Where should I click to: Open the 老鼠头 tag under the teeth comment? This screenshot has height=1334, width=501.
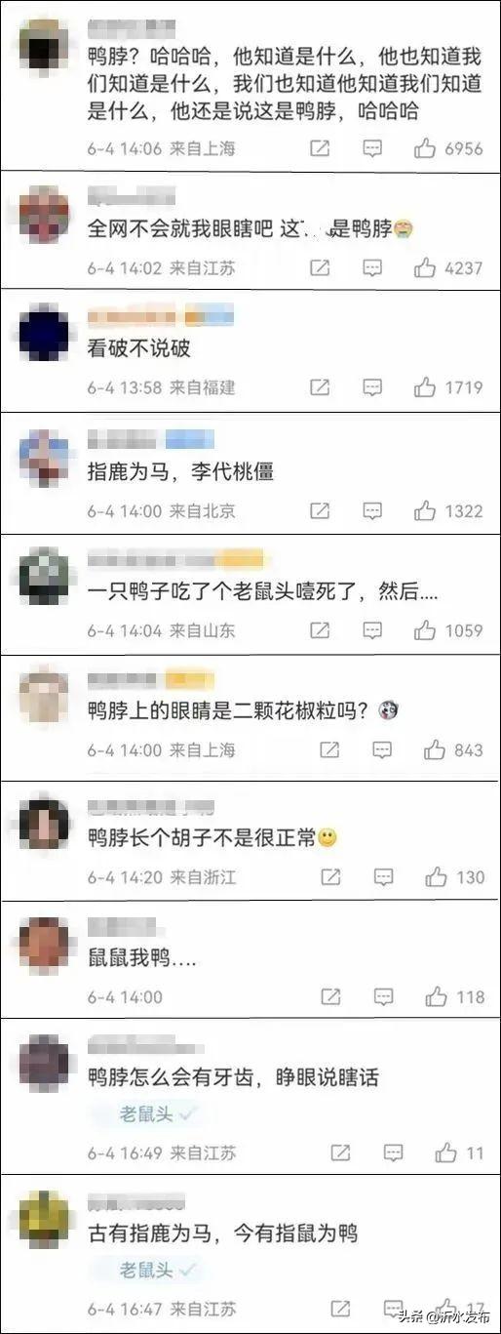(146, 1112)
